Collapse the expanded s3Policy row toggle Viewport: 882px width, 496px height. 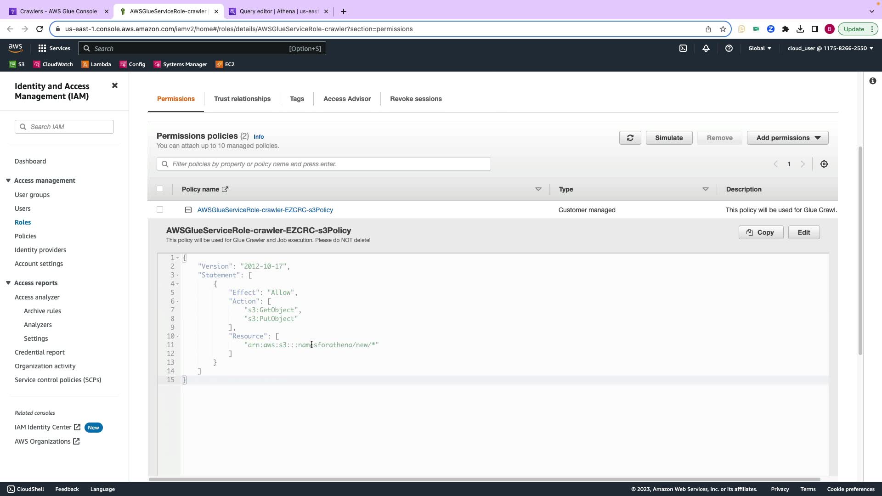[x=188, y=210]
